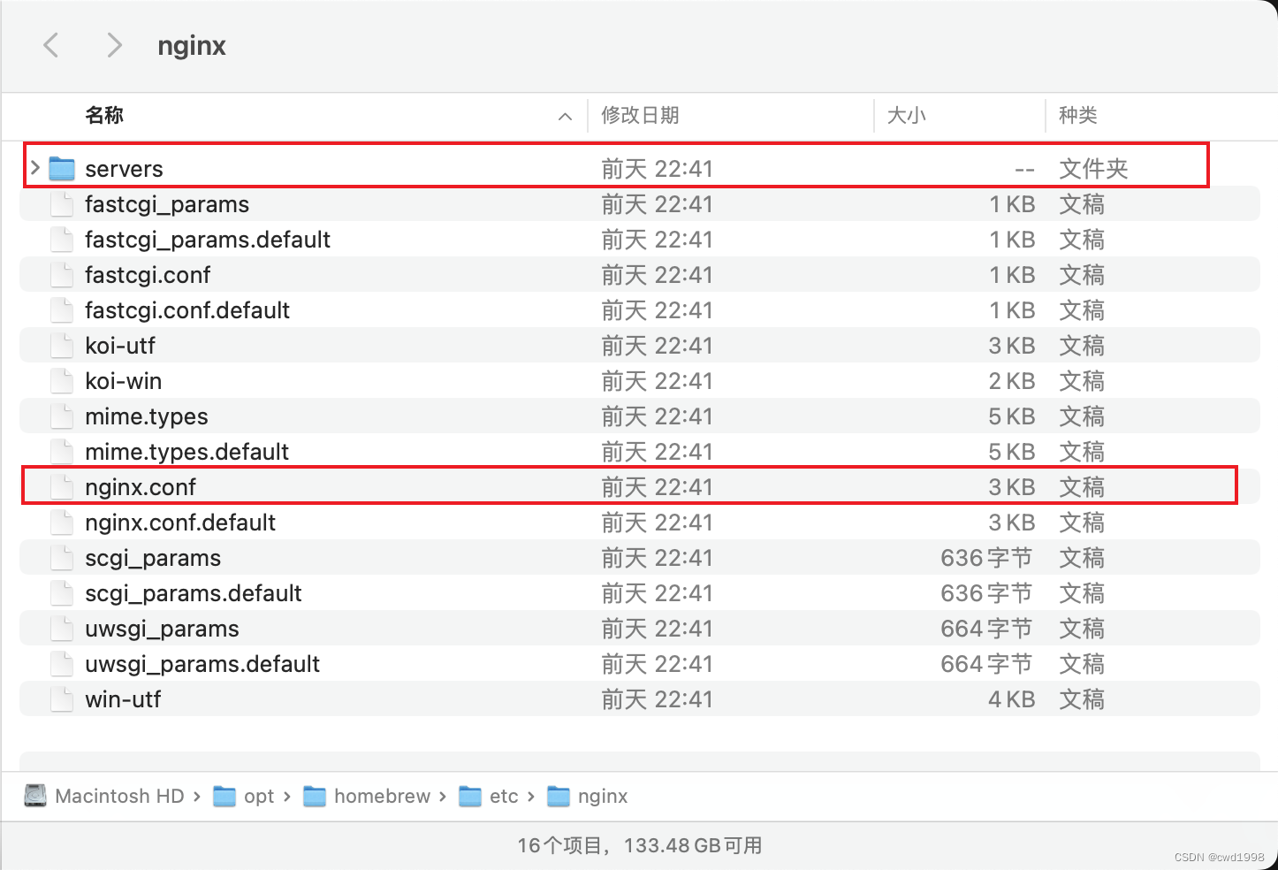Viewport: 1278px width, 870px height.
Task: Click the etc folder icon in path bar
Action: click(x=470, y=797)
